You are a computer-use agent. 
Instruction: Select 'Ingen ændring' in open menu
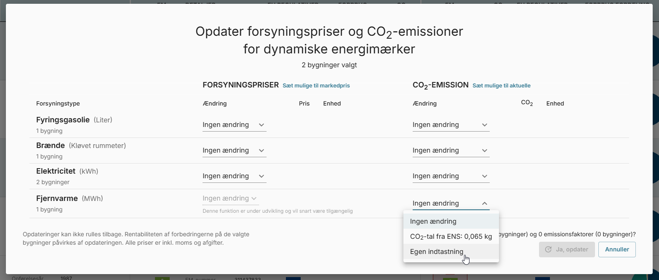pyautogui.click(x=451, y=221)
